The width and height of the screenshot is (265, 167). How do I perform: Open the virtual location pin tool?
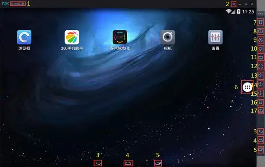click(261, 49)
